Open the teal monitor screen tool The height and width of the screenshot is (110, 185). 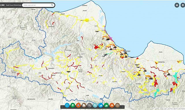click(95, 105)
